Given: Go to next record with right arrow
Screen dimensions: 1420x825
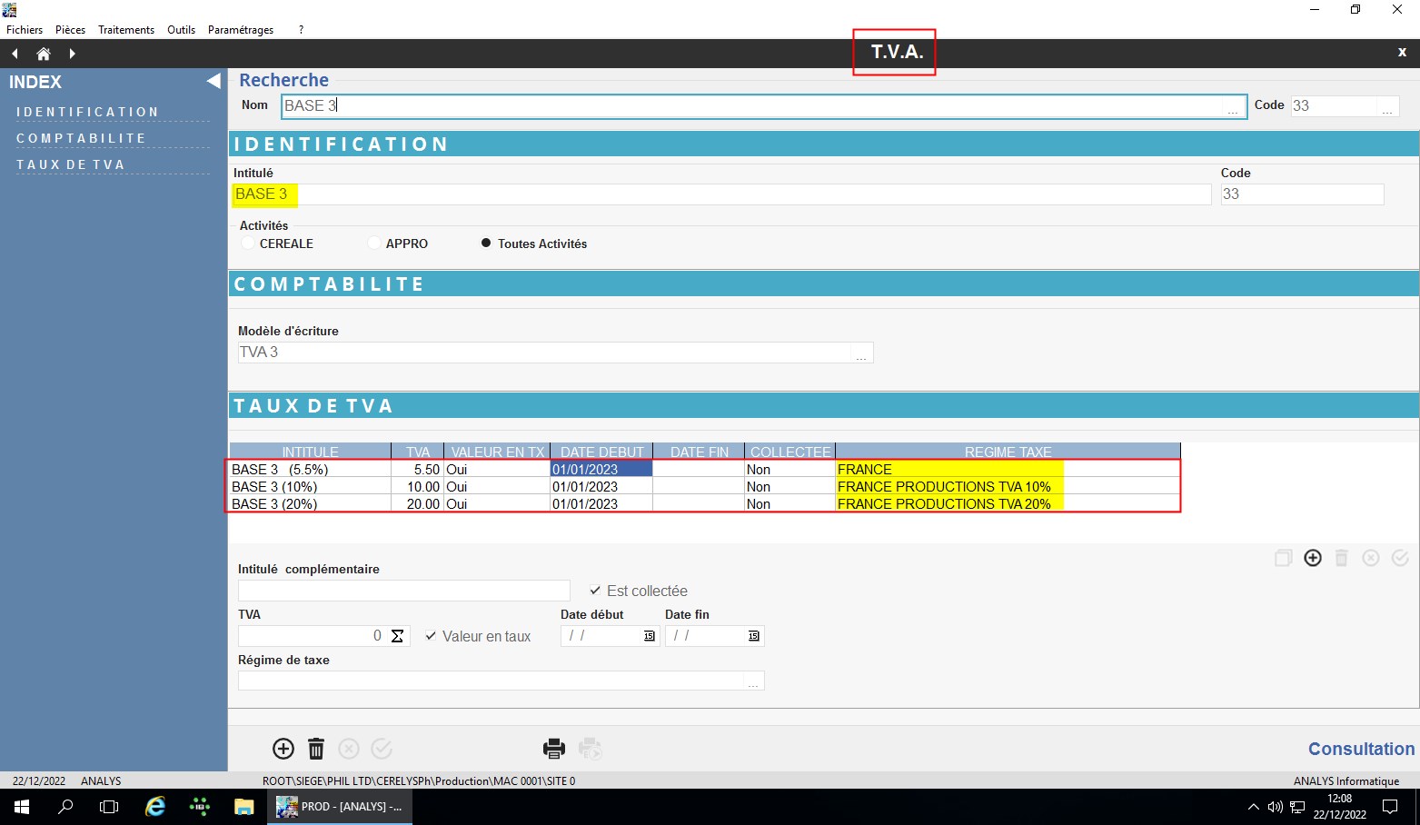Looking at the screenshot, I should pos(72,54).
